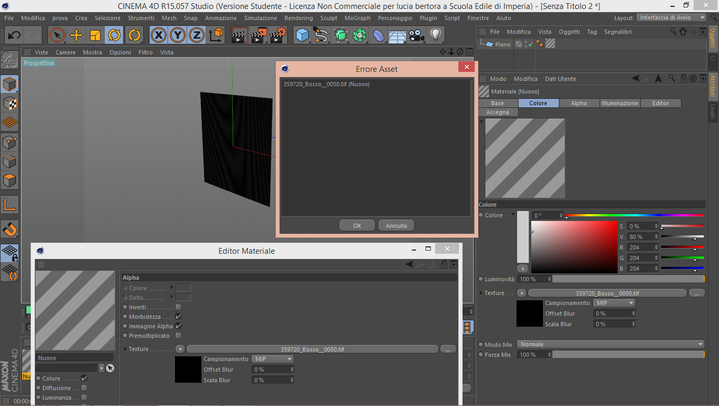Viewport: 719px width, 406px height.
Task: Switch to the Illuminazione tab
Action: (620, 103)
